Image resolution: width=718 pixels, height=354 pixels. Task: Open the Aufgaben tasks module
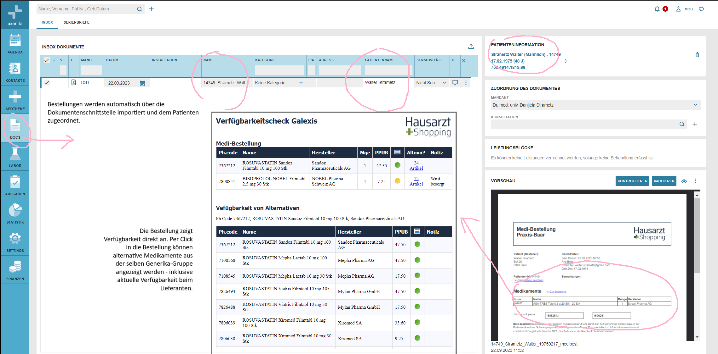pyautogui.click(x=15, y=185)
